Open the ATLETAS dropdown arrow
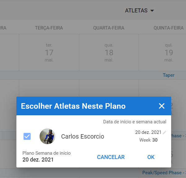 point(152,11)
